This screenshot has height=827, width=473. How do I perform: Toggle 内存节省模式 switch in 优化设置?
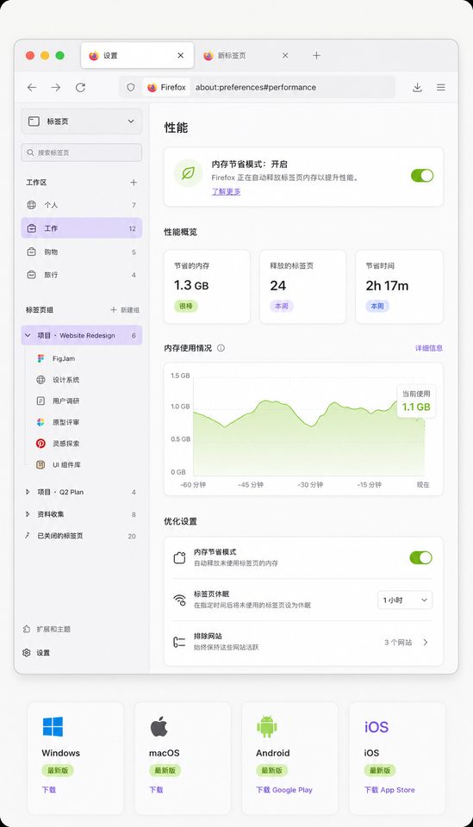[420, 558]
